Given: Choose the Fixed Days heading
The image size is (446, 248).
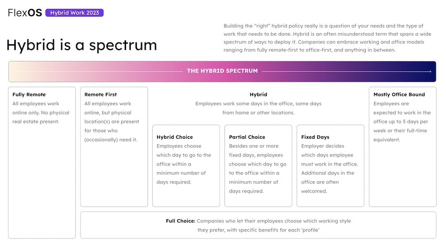Looking at the screenshot, I should point(315,137).
